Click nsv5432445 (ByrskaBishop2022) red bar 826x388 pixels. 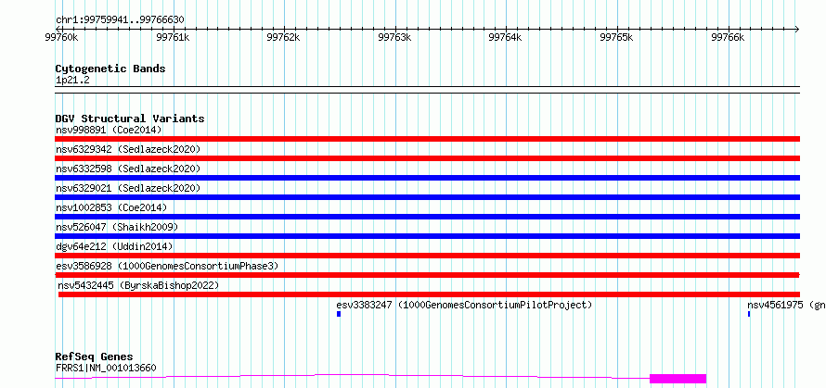pos(429,294)
